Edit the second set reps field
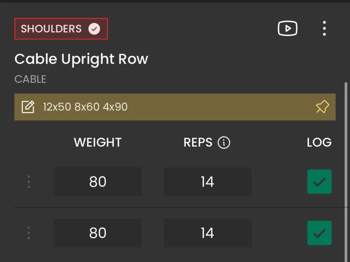Viewport: 350px width, 262px height. pyautogui.click(x=207, y=233)
